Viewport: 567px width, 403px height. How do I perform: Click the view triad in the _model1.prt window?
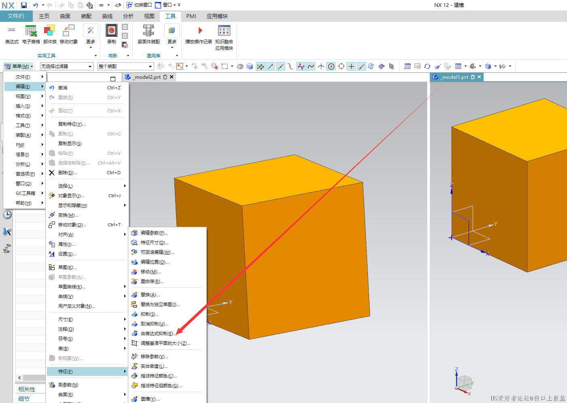[463, 382]
